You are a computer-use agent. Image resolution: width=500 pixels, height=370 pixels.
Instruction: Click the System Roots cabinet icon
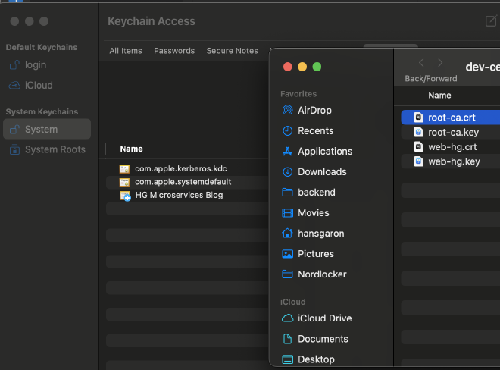click(14, 149)
